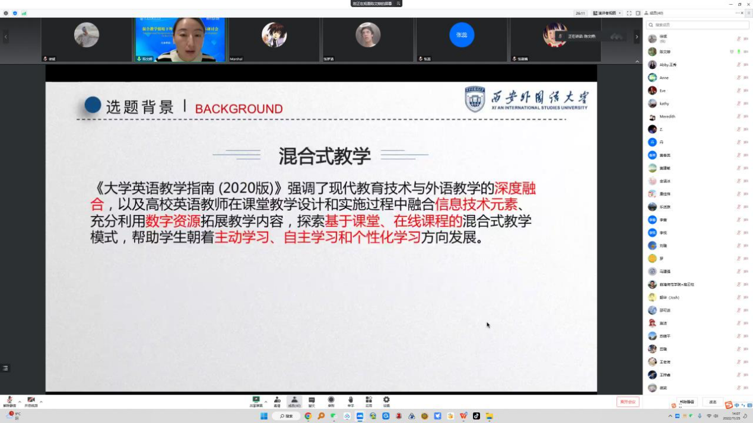The image size is (753, 423).
Task: Open the Invite (邀请) icon in meeting toolbar
Action: pyautogui.click(x=277, y=400)
